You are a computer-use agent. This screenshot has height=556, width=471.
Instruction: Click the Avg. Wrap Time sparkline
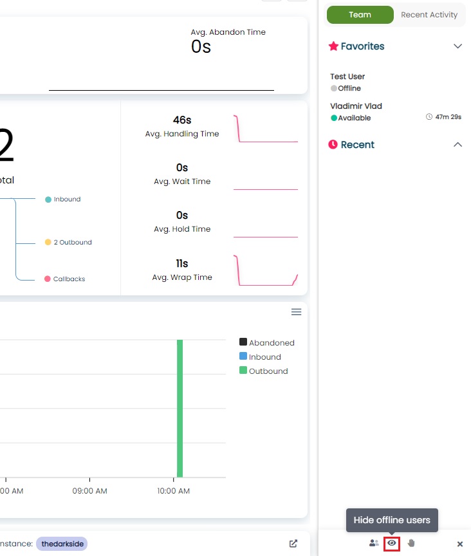coord(266,270)
